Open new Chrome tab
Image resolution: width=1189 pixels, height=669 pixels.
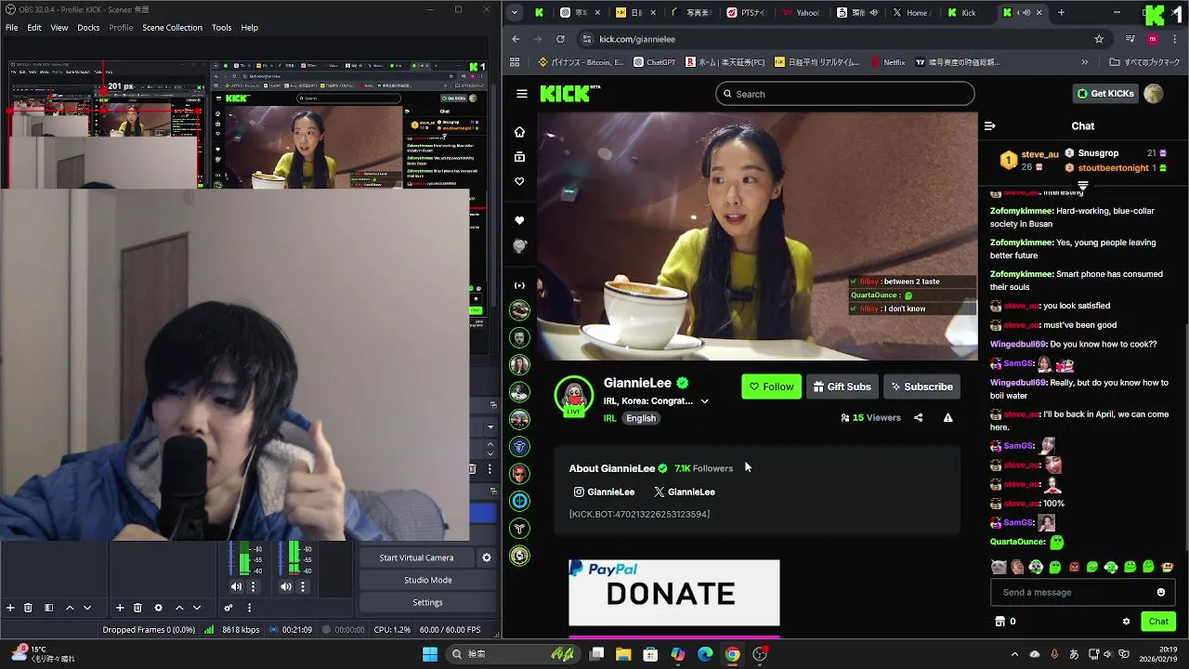pos(1061,13)
